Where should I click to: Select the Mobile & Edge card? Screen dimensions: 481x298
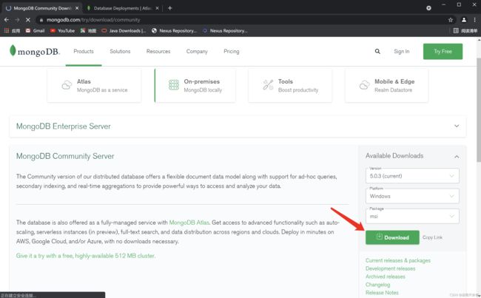386,85
